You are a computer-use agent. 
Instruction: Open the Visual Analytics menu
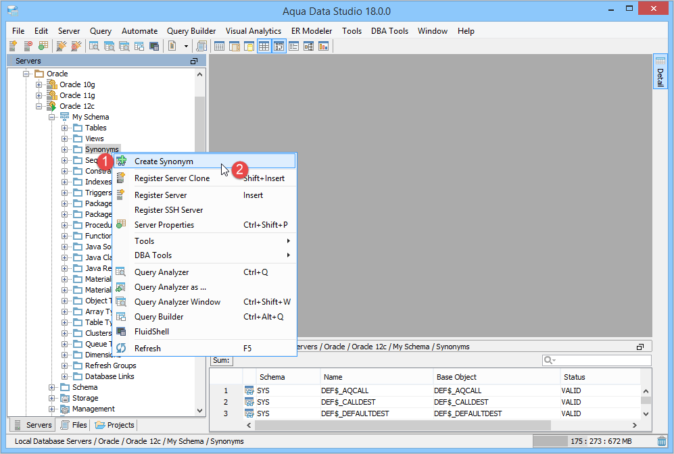point(254,31)
